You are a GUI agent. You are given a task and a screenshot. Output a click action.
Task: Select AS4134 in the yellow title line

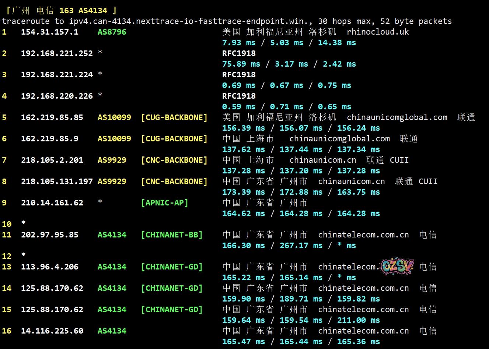(92, 11)
